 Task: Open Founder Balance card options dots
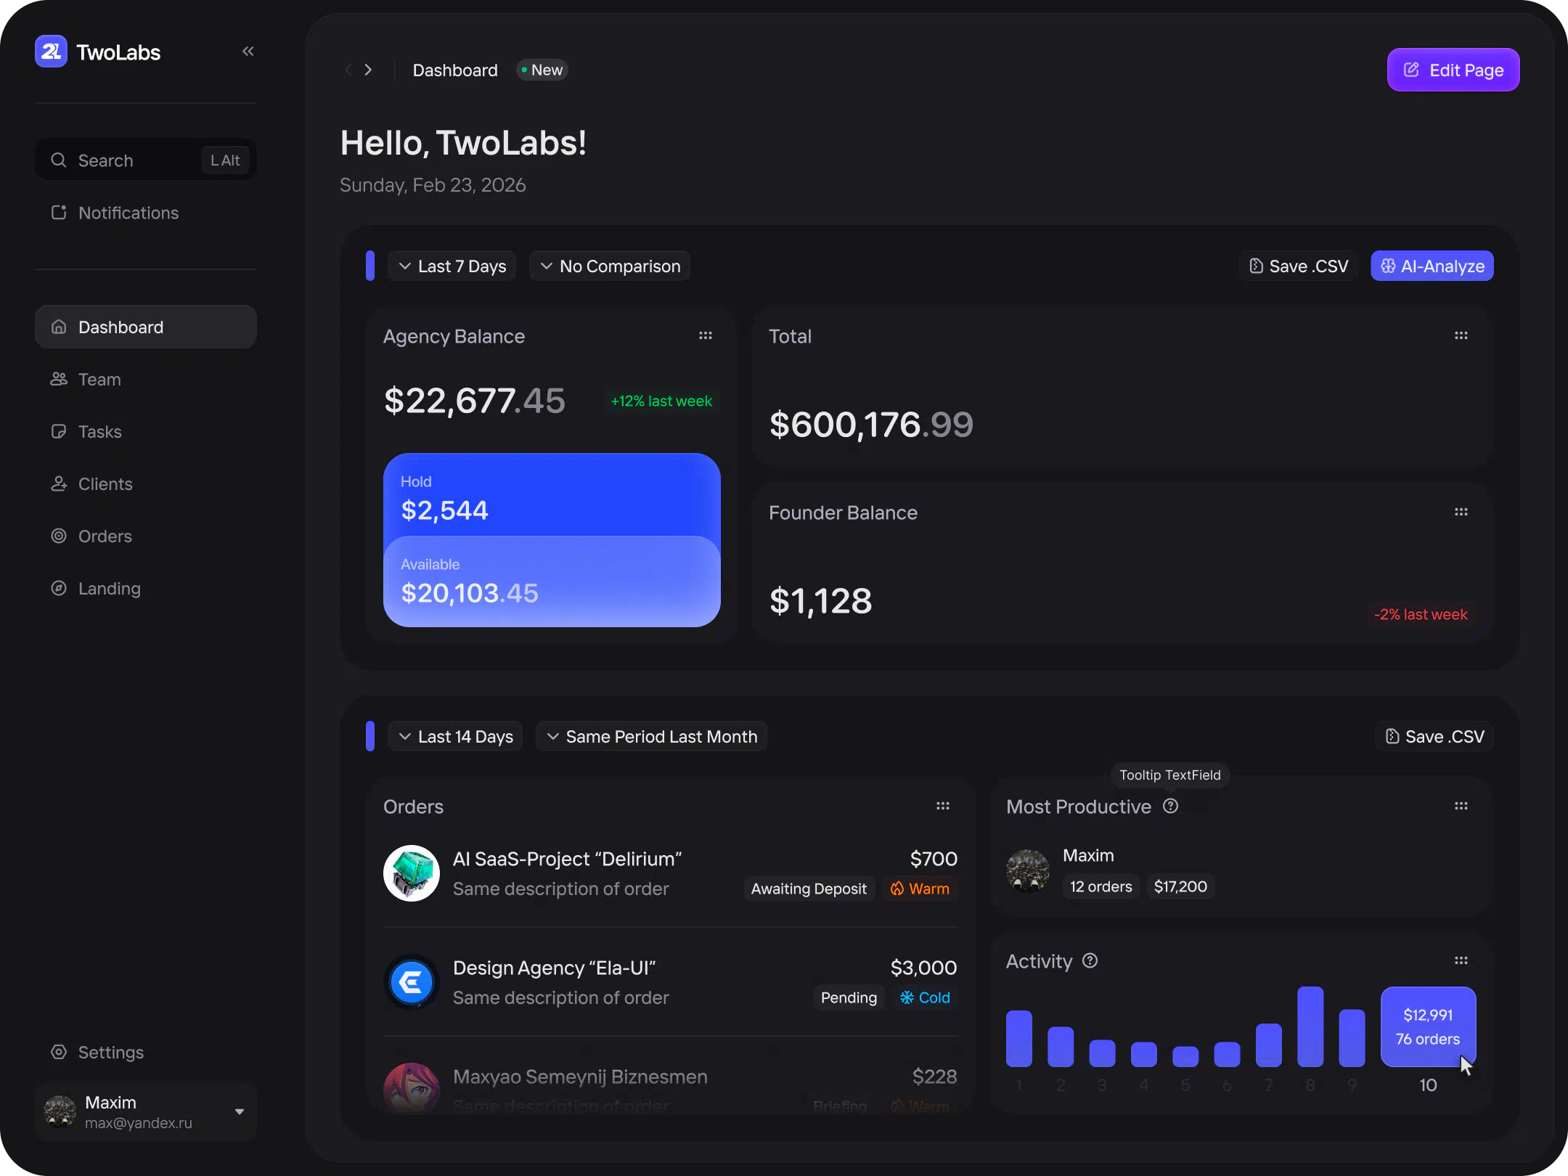[x=1461, y=512]
